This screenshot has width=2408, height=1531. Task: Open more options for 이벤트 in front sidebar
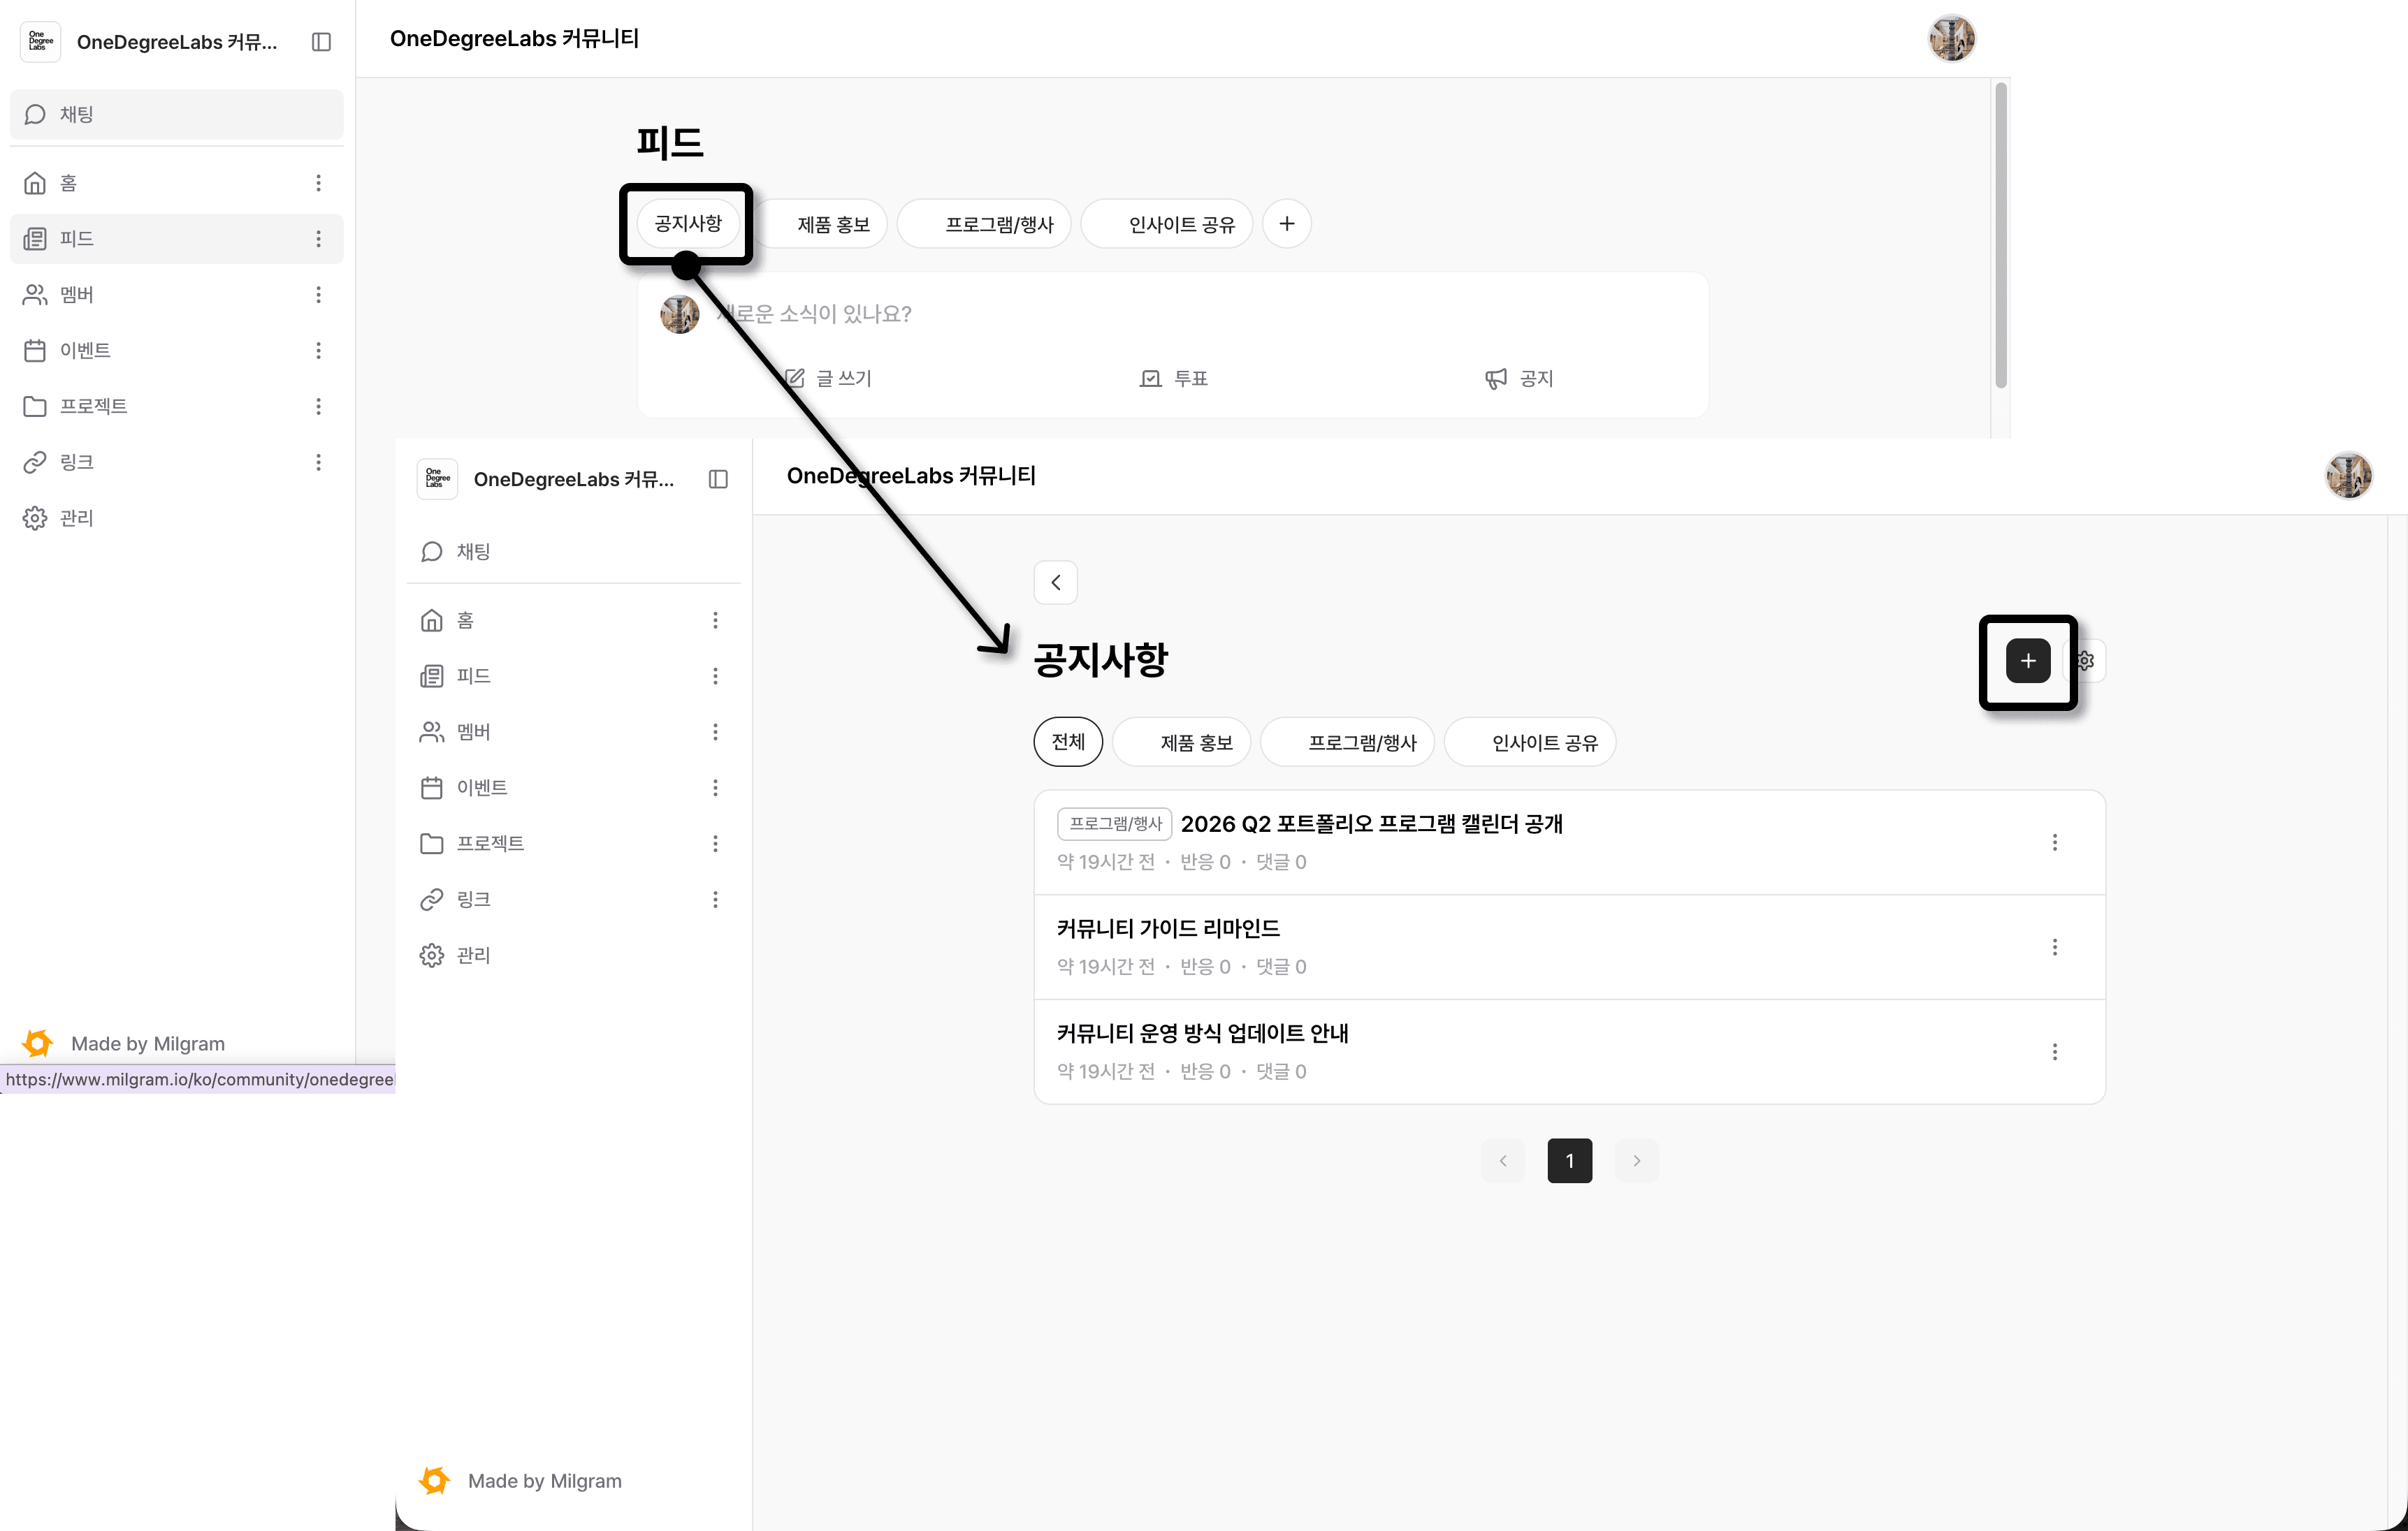point(716,789)
